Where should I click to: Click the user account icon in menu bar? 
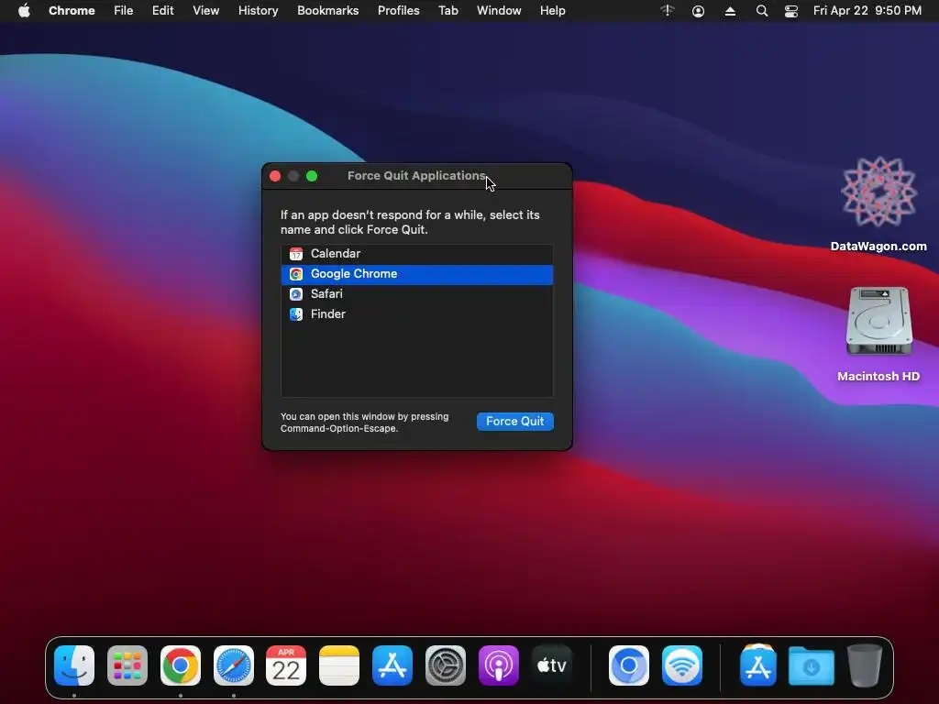pyautogui.click(x=698, y=11)
